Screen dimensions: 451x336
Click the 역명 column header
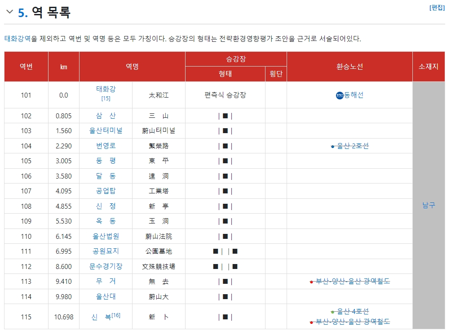click(x=133, y=67)
